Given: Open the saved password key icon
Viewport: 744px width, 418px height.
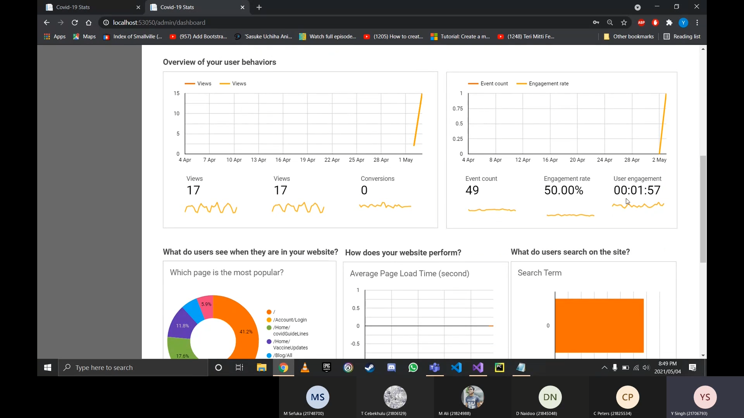Looking at the screenshot, I should [596, 23].
